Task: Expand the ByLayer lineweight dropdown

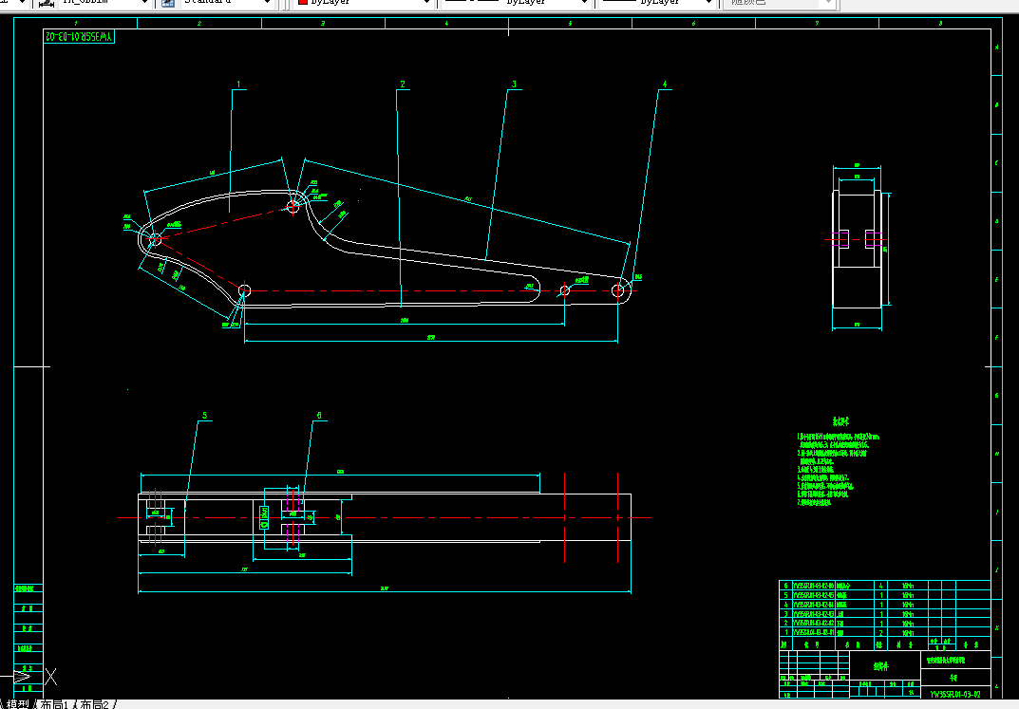Action: point(709,3)
